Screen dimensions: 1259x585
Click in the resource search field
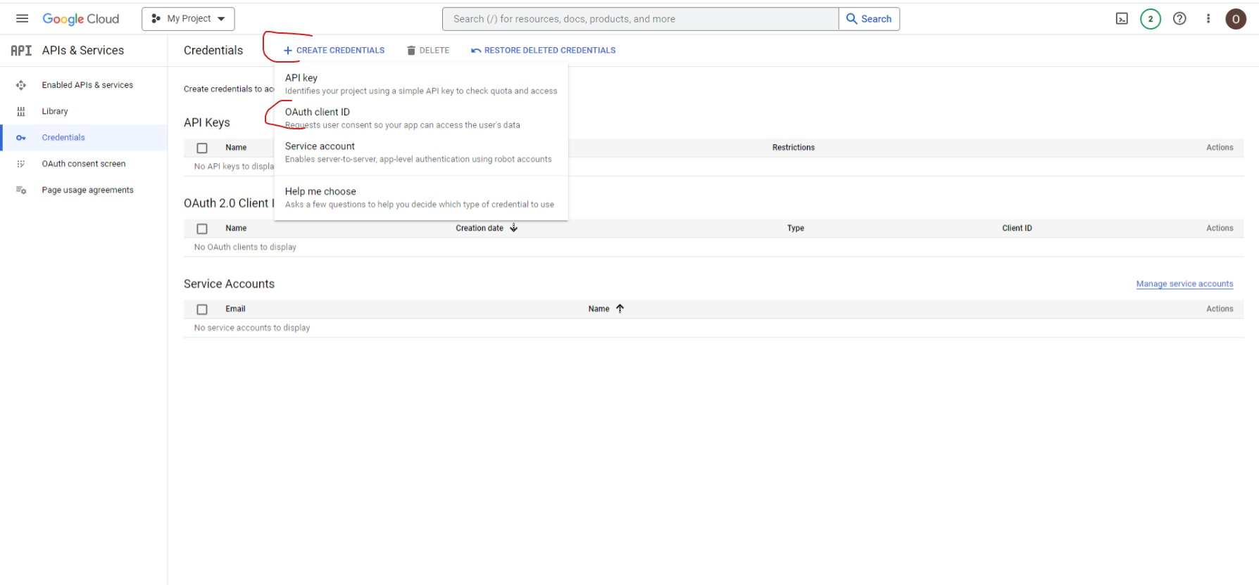point(640,19)
